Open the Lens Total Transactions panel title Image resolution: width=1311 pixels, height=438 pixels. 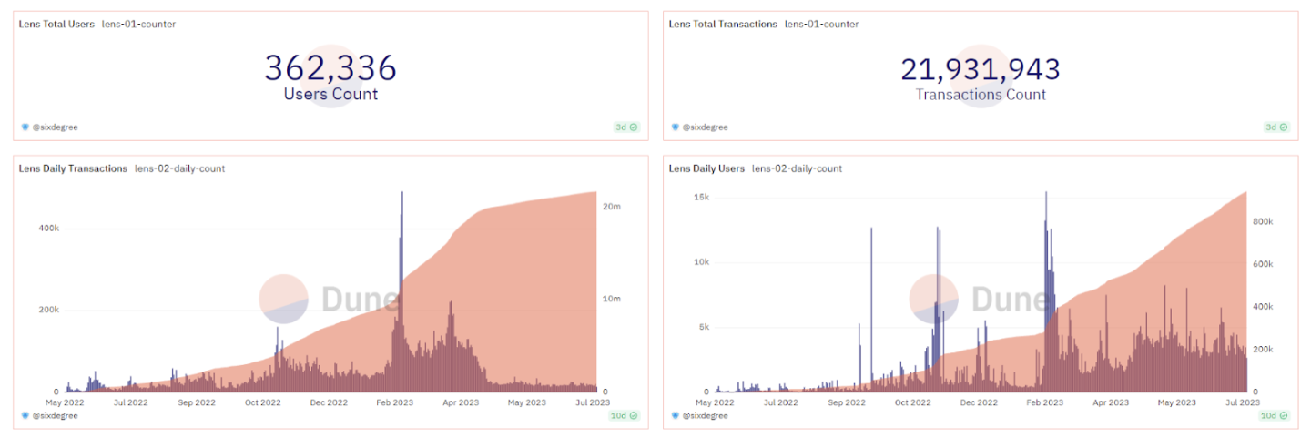tap(723, 24)
